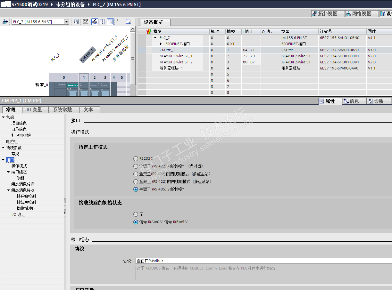The image size is (392, 290).
Task: Open the 属性 properties tab
Action: (330, 101)
